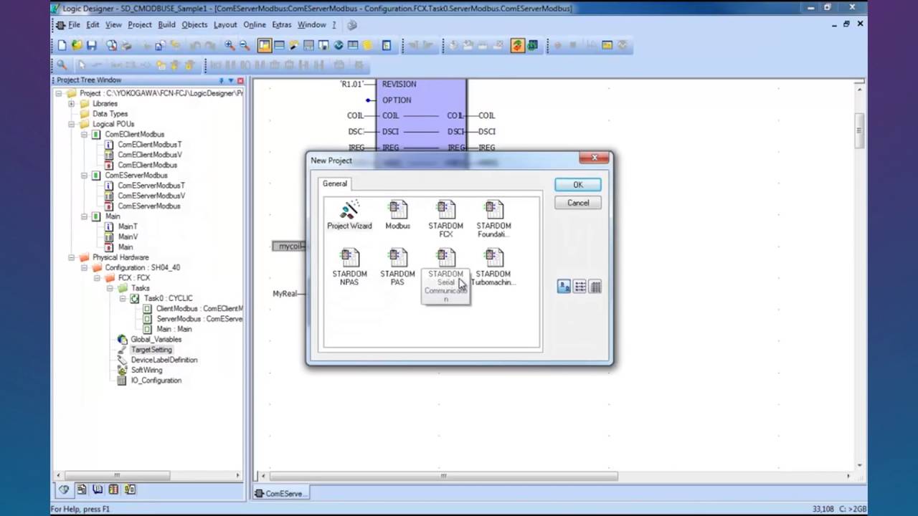Select SoftWiring in project tree

146,370
